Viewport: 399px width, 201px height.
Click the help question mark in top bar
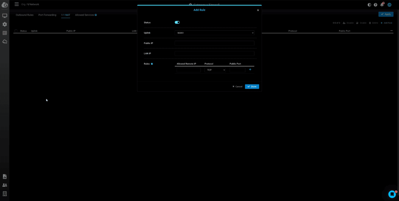pyautogui.click(x=376, y=5)
